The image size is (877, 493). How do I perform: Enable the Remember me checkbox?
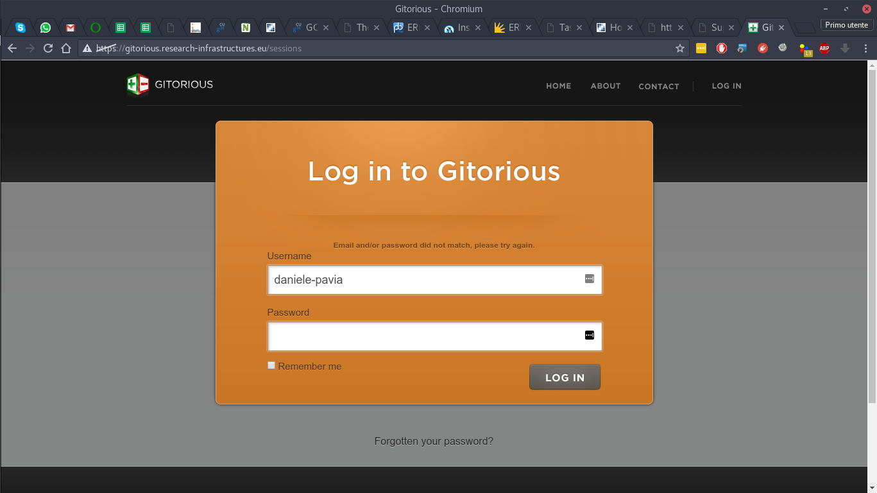click(x=271, y=365)
